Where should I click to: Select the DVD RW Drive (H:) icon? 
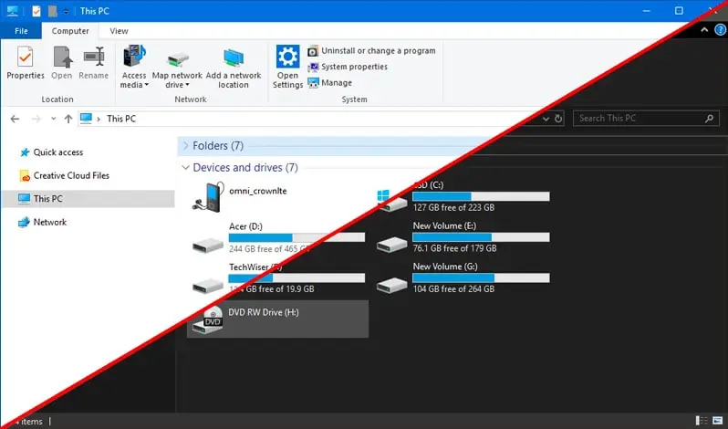(x=208, y=319)
